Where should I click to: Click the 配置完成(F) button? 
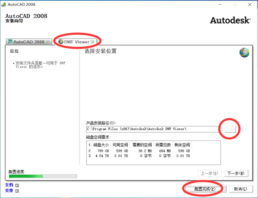click(x=205, y=189)
